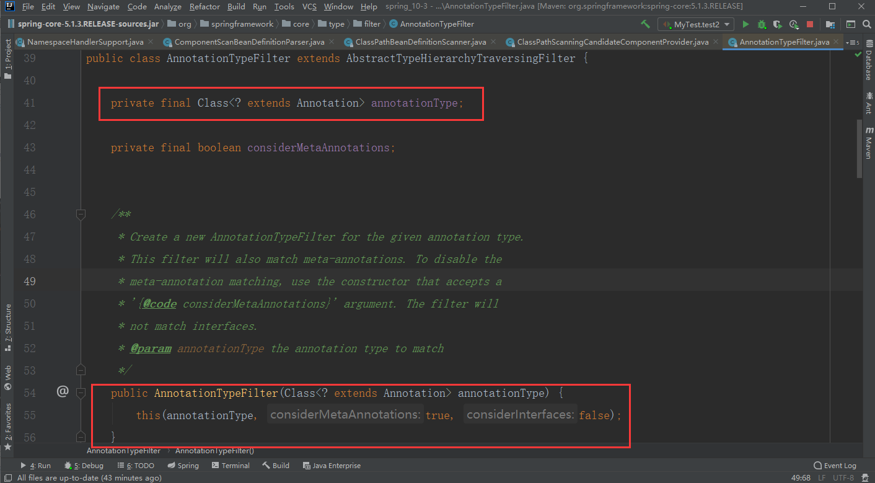
Task: Open the Spring tool window
Action: 183,466
